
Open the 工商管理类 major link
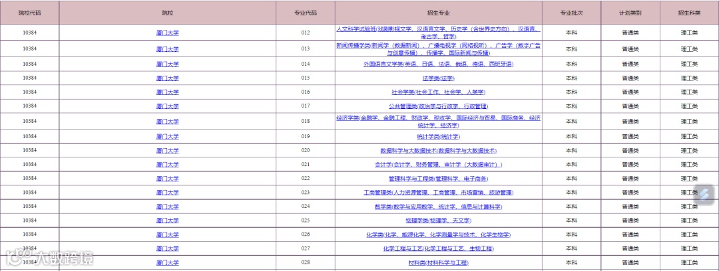click(438, 192)
